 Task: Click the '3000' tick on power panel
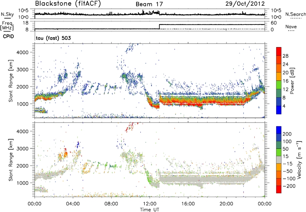(x=22, y=70)
